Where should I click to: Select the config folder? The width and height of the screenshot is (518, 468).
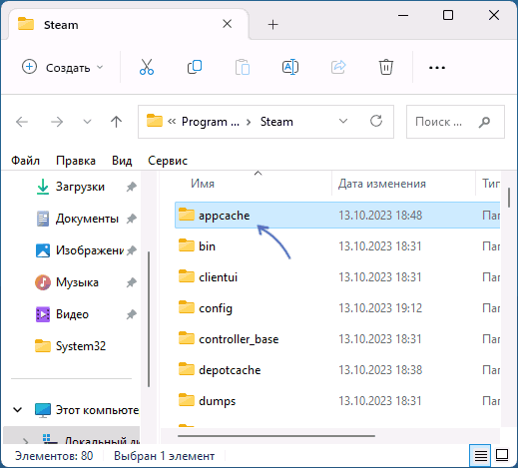click(x=337, y=308)
